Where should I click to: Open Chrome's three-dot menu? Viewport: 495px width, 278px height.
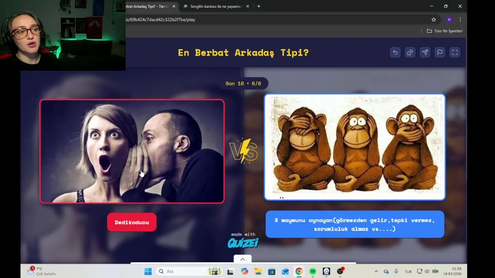click(460, 20)
